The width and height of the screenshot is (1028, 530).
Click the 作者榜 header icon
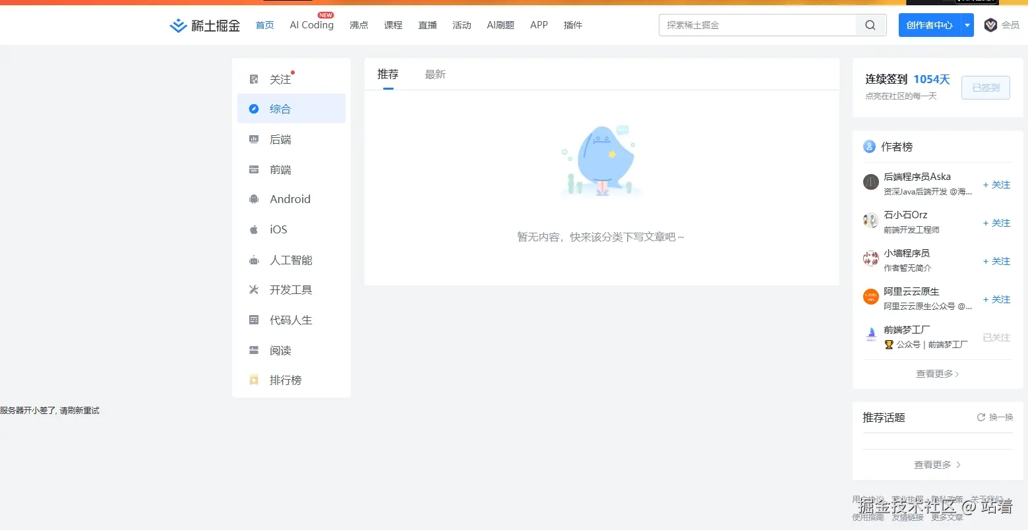869,146
